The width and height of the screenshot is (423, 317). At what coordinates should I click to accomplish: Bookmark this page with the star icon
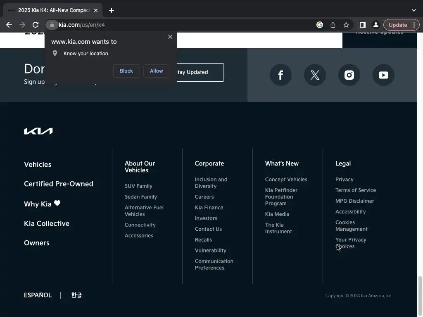(346, 25)
